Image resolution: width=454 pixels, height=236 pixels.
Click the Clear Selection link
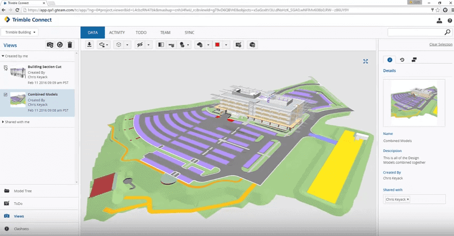(441, 44)
